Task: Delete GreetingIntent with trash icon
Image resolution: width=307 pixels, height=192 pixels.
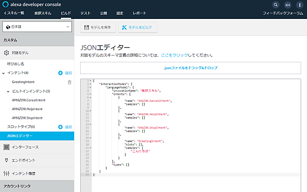Action: click(70, 82)
